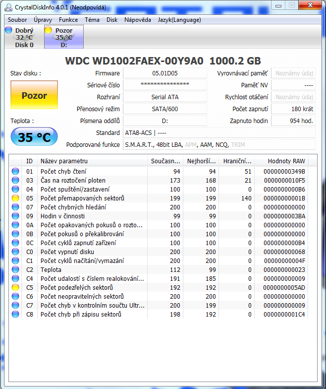Click the Současn... column header
This screenshot has height=389, width=326.
pyautogui.click(x=165, y=161)
